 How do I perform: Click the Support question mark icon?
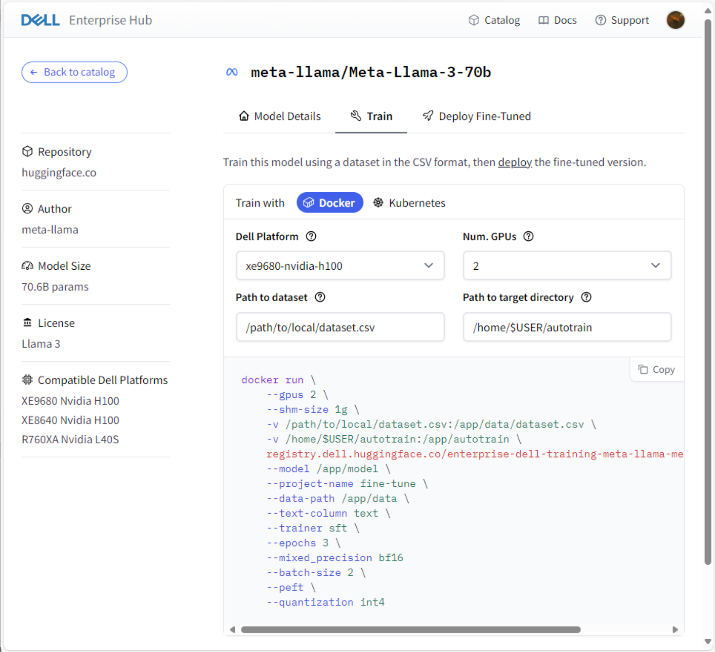coord(600,20)
